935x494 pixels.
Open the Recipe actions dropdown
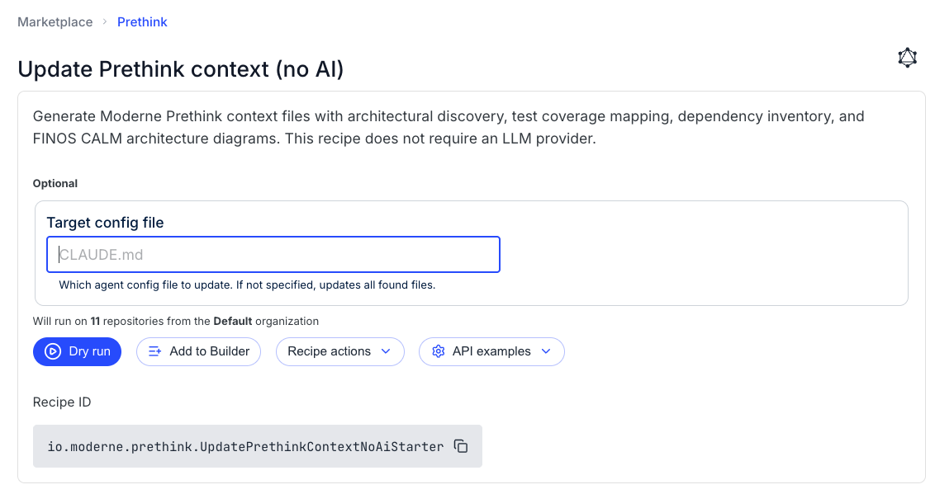[340, 352]
